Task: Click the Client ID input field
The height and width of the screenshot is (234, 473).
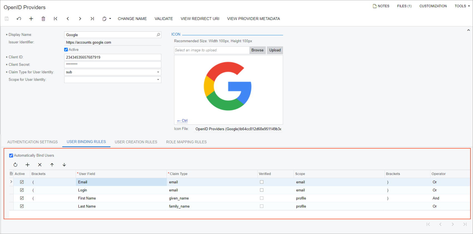Action: (113, 57)
